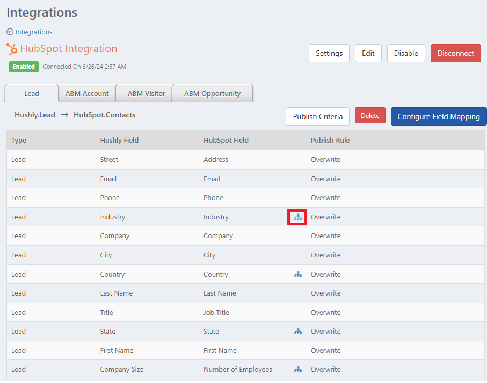Select the Lead tab
This screenshot has height=383, width=487.
pos(31,93)
